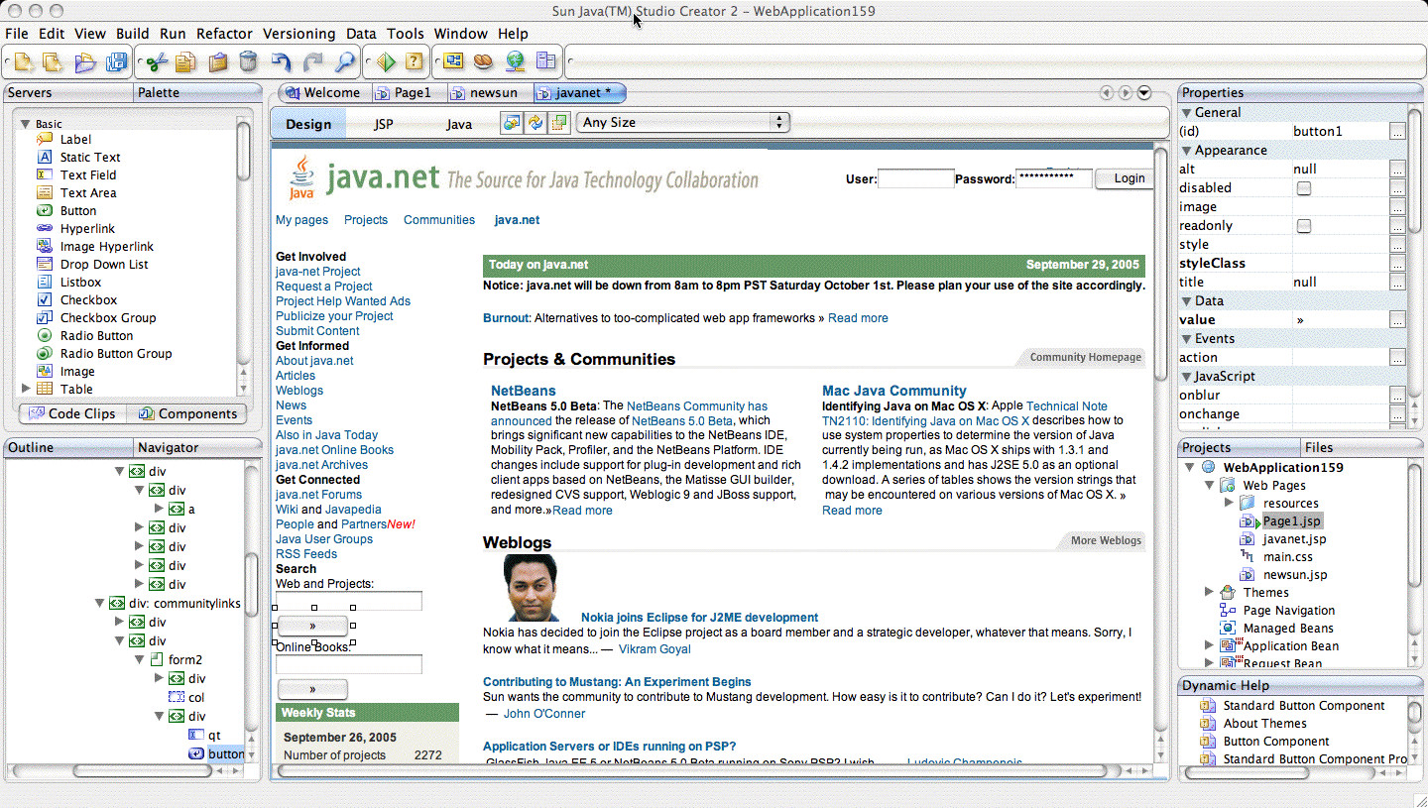Click the Image Hyperlink palette icon
This screenshot has height=808, width=1428.
44,246
